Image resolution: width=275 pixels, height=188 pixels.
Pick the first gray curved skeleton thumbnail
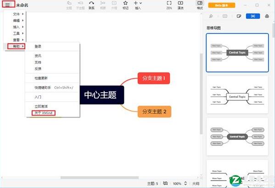coord(237,53)
